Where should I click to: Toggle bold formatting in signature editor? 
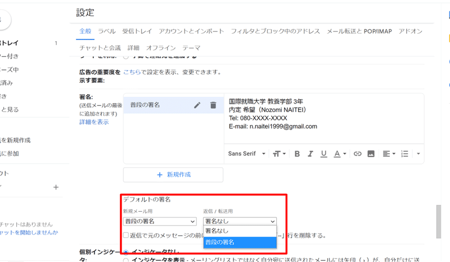tap(297, 154)
